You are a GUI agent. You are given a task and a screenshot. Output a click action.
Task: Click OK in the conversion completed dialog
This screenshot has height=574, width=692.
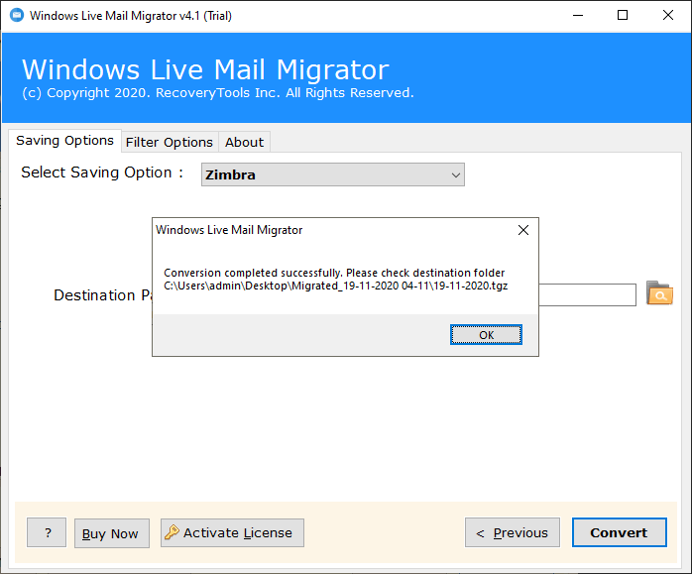tap(486, 335)
